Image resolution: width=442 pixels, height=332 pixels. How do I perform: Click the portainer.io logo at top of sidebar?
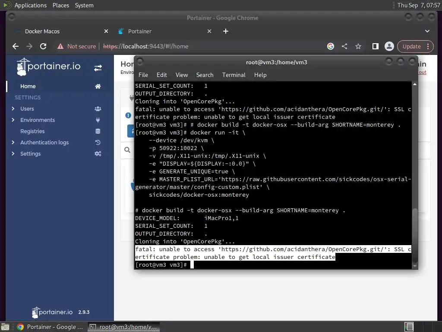[48, 67]
